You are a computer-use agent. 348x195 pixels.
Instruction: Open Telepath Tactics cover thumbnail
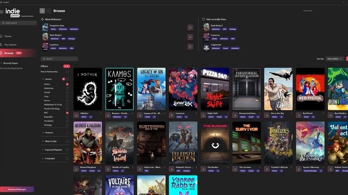[x=183, y=142]
